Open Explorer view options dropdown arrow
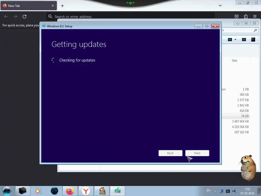Viewport: 261px width, 196px height. pyautogui.click(x=235, y=40)
